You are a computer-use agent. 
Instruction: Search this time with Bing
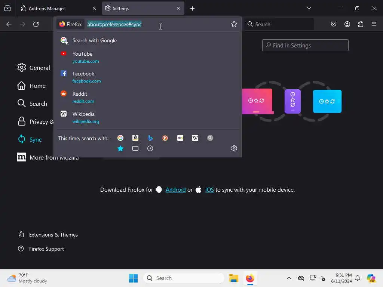coord(150,138)
